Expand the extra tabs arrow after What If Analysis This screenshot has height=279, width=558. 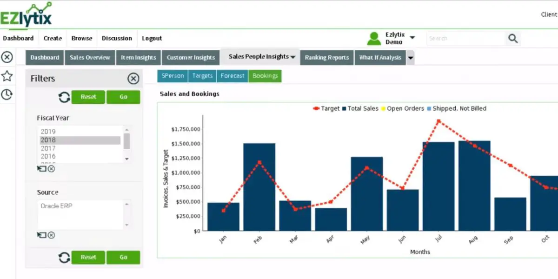[x=410, y=58]
